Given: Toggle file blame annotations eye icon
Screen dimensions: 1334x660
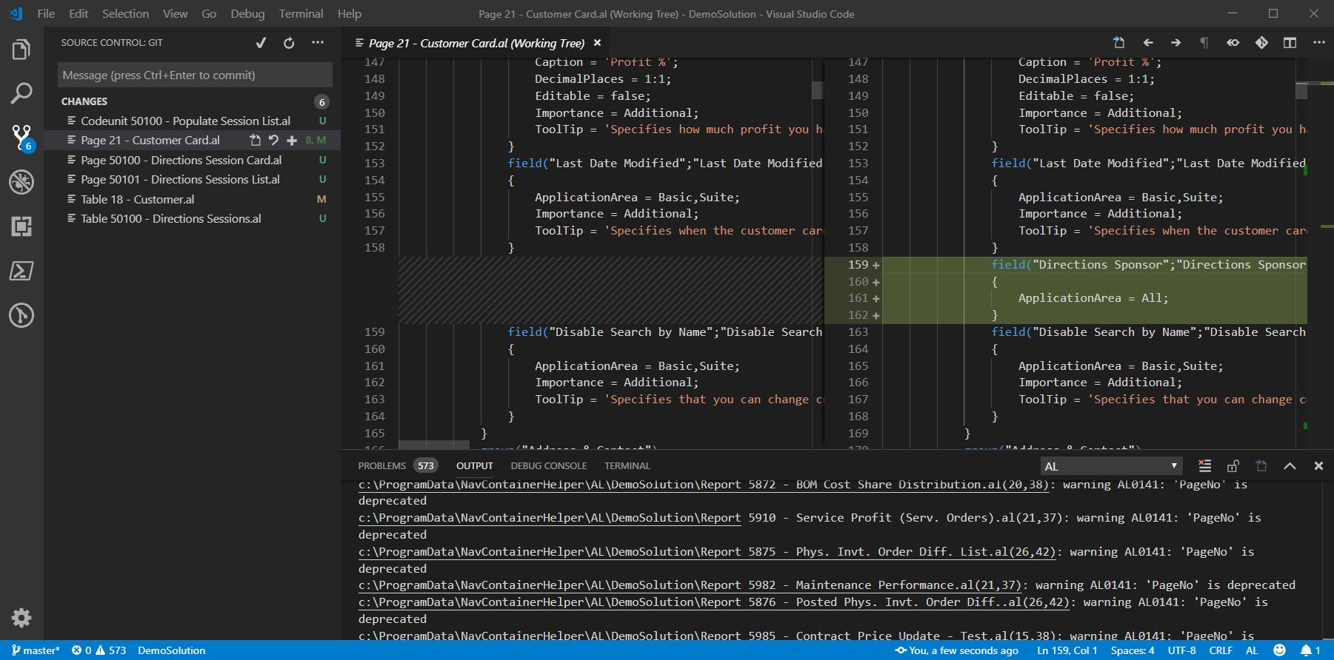Looking at the screenshot, I should (x=1233, y=43).
